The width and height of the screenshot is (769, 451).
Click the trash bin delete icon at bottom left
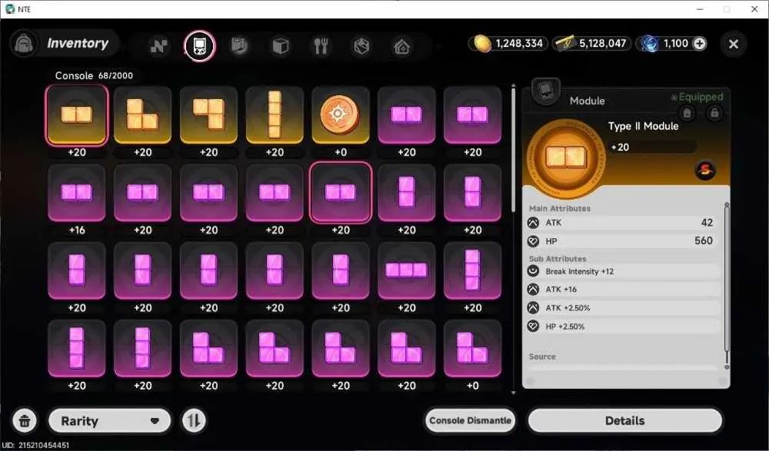point(25,420)
